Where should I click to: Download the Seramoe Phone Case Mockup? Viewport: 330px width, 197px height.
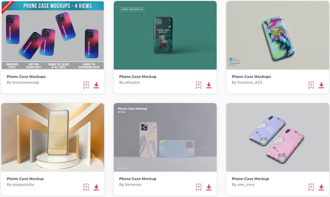(x=209, y=187)
